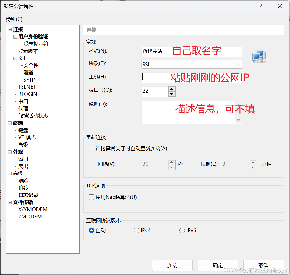
Task: Select TELNET in the tree
Action: (x=27, y=87)
